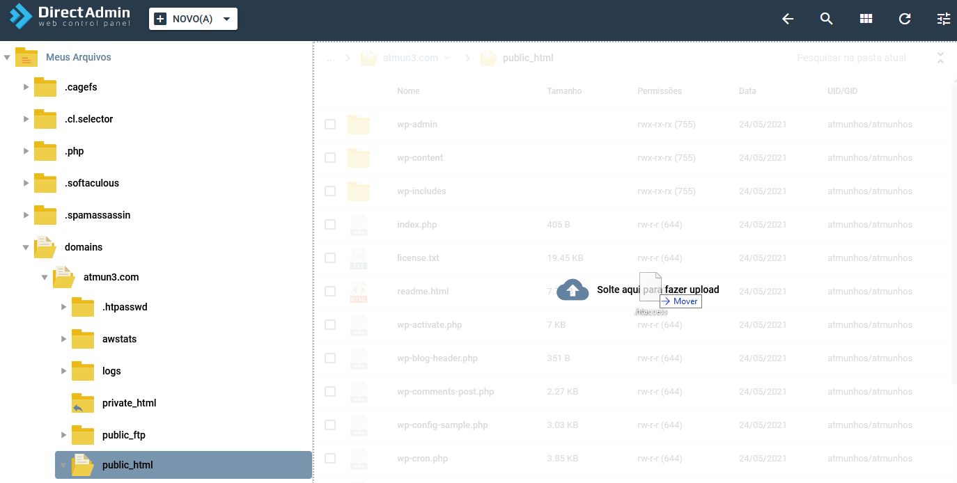Sort by the Tamanho column header
957x483 pixels.
564,91
